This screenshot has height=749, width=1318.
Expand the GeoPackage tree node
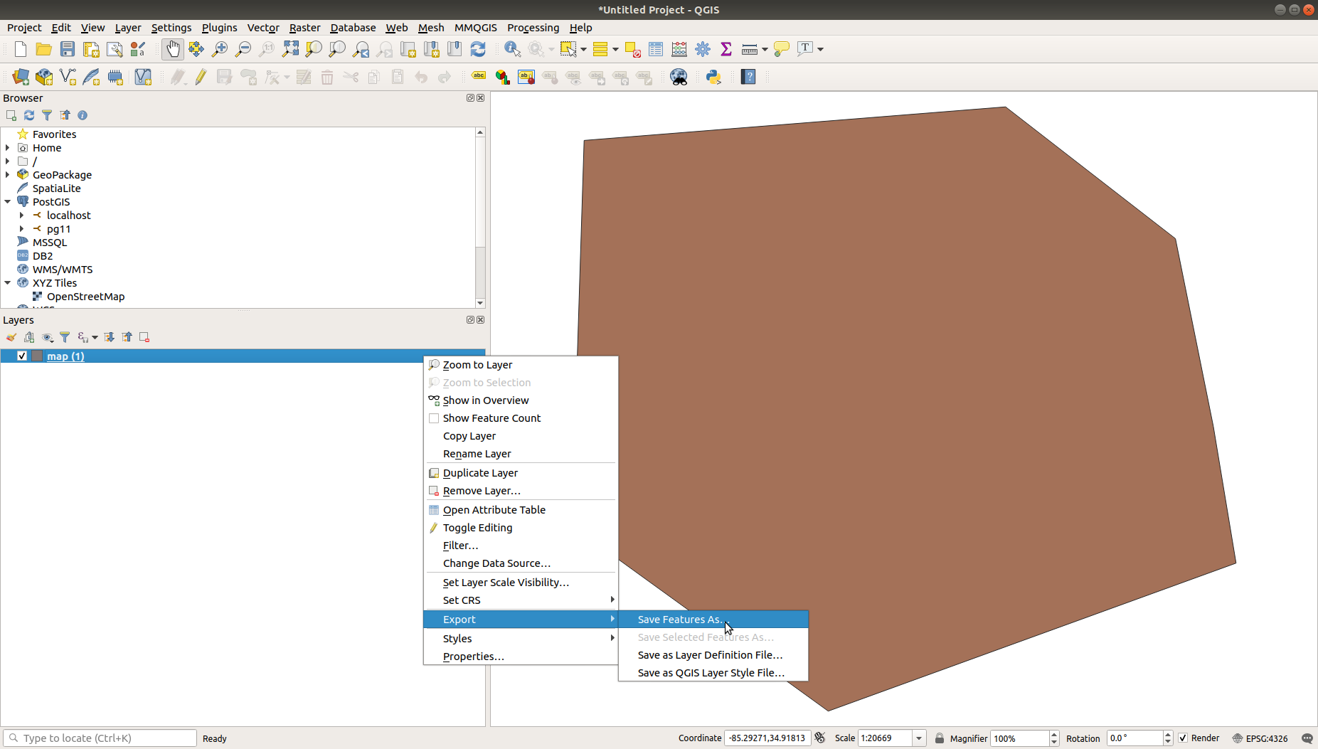click(x=8, y=175)
